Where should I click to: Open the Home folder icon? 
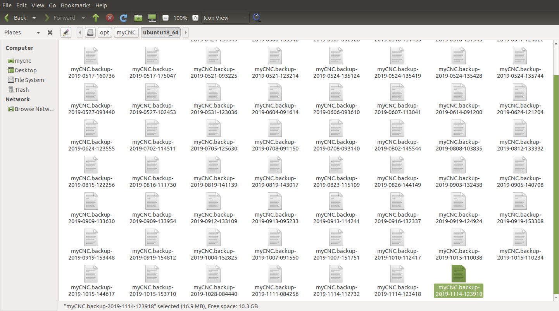[x=138, y=18]
